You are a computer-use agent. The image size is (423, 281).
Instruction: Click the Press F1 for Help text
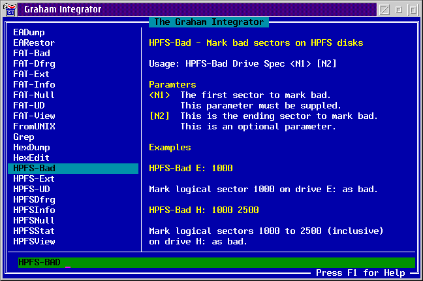tap(364, 272)
